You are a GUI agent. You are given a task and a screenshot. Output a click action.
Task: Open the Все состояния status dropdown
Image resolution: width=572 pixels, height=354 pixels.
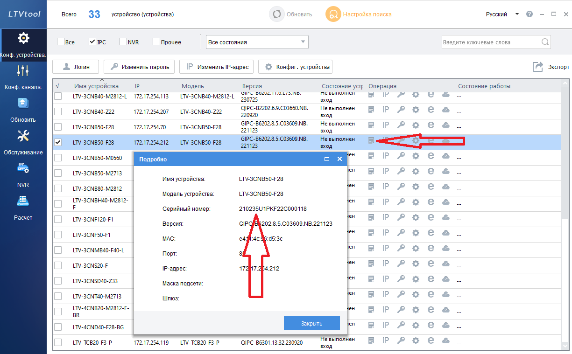(257, 42)
